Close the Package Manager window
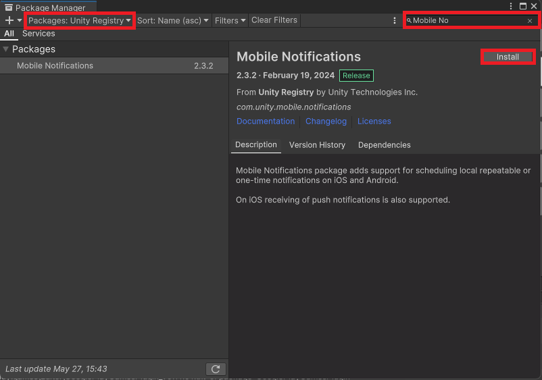 tap(534, 6)
